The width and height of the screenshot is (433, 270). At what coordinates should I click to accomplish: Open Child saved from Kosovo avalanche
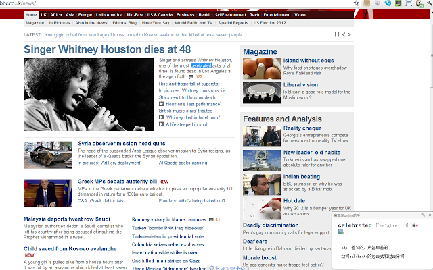click(70, 249)
